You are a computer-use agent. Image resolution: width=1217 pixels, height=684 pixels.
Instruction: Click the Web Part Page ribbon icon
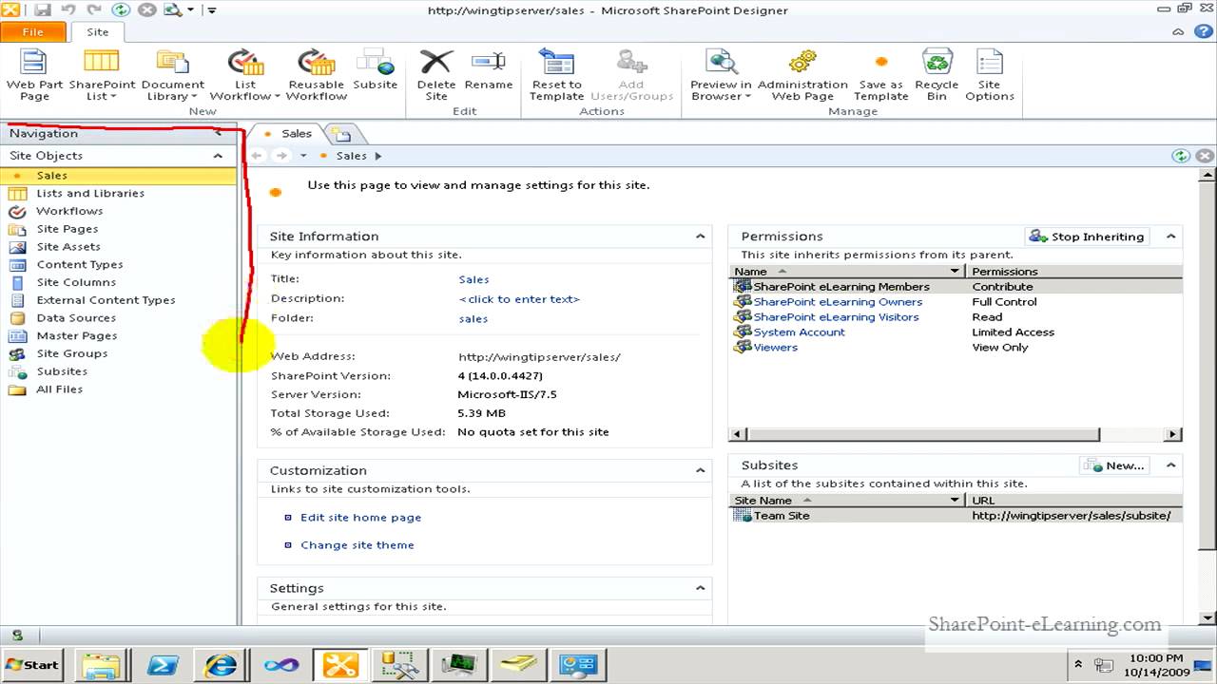(x=34, y=74)
